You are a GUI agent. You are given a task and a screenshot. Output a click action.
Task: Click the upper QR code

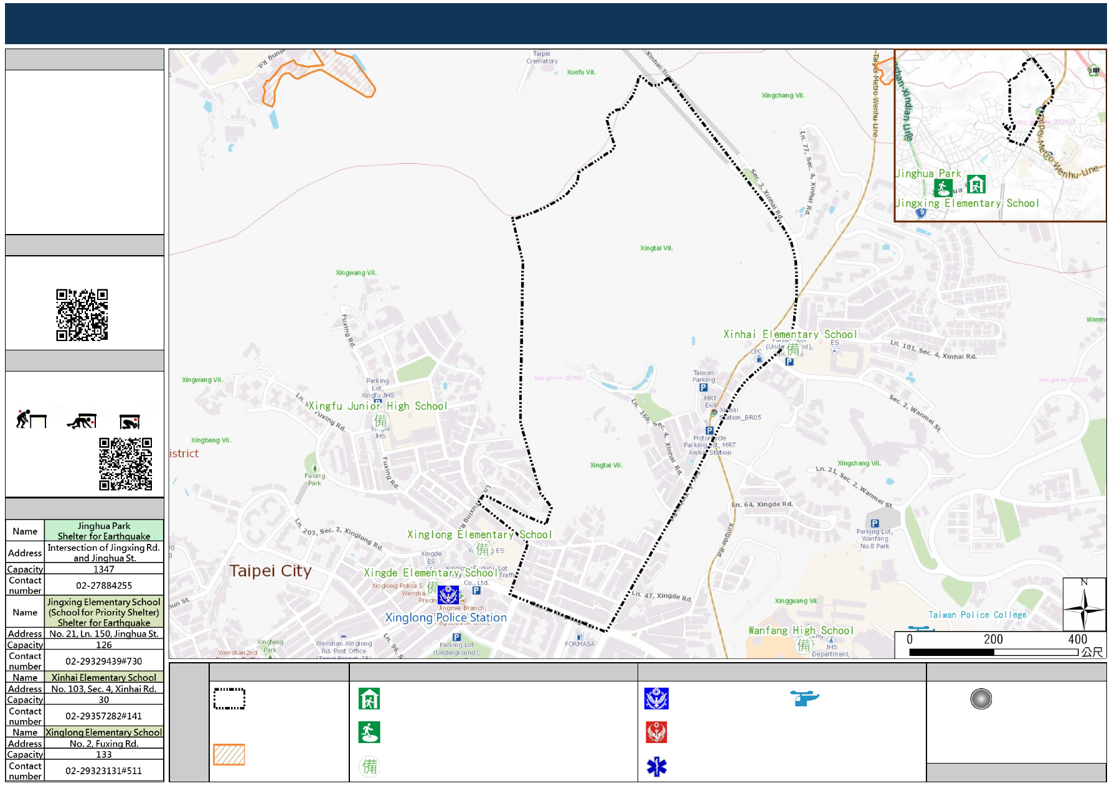(82, 314)
